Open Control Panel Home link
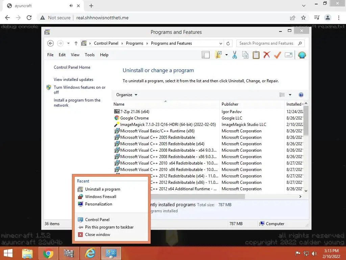The image size is (346, 260). pyautogui.click(x=72, y=67)
